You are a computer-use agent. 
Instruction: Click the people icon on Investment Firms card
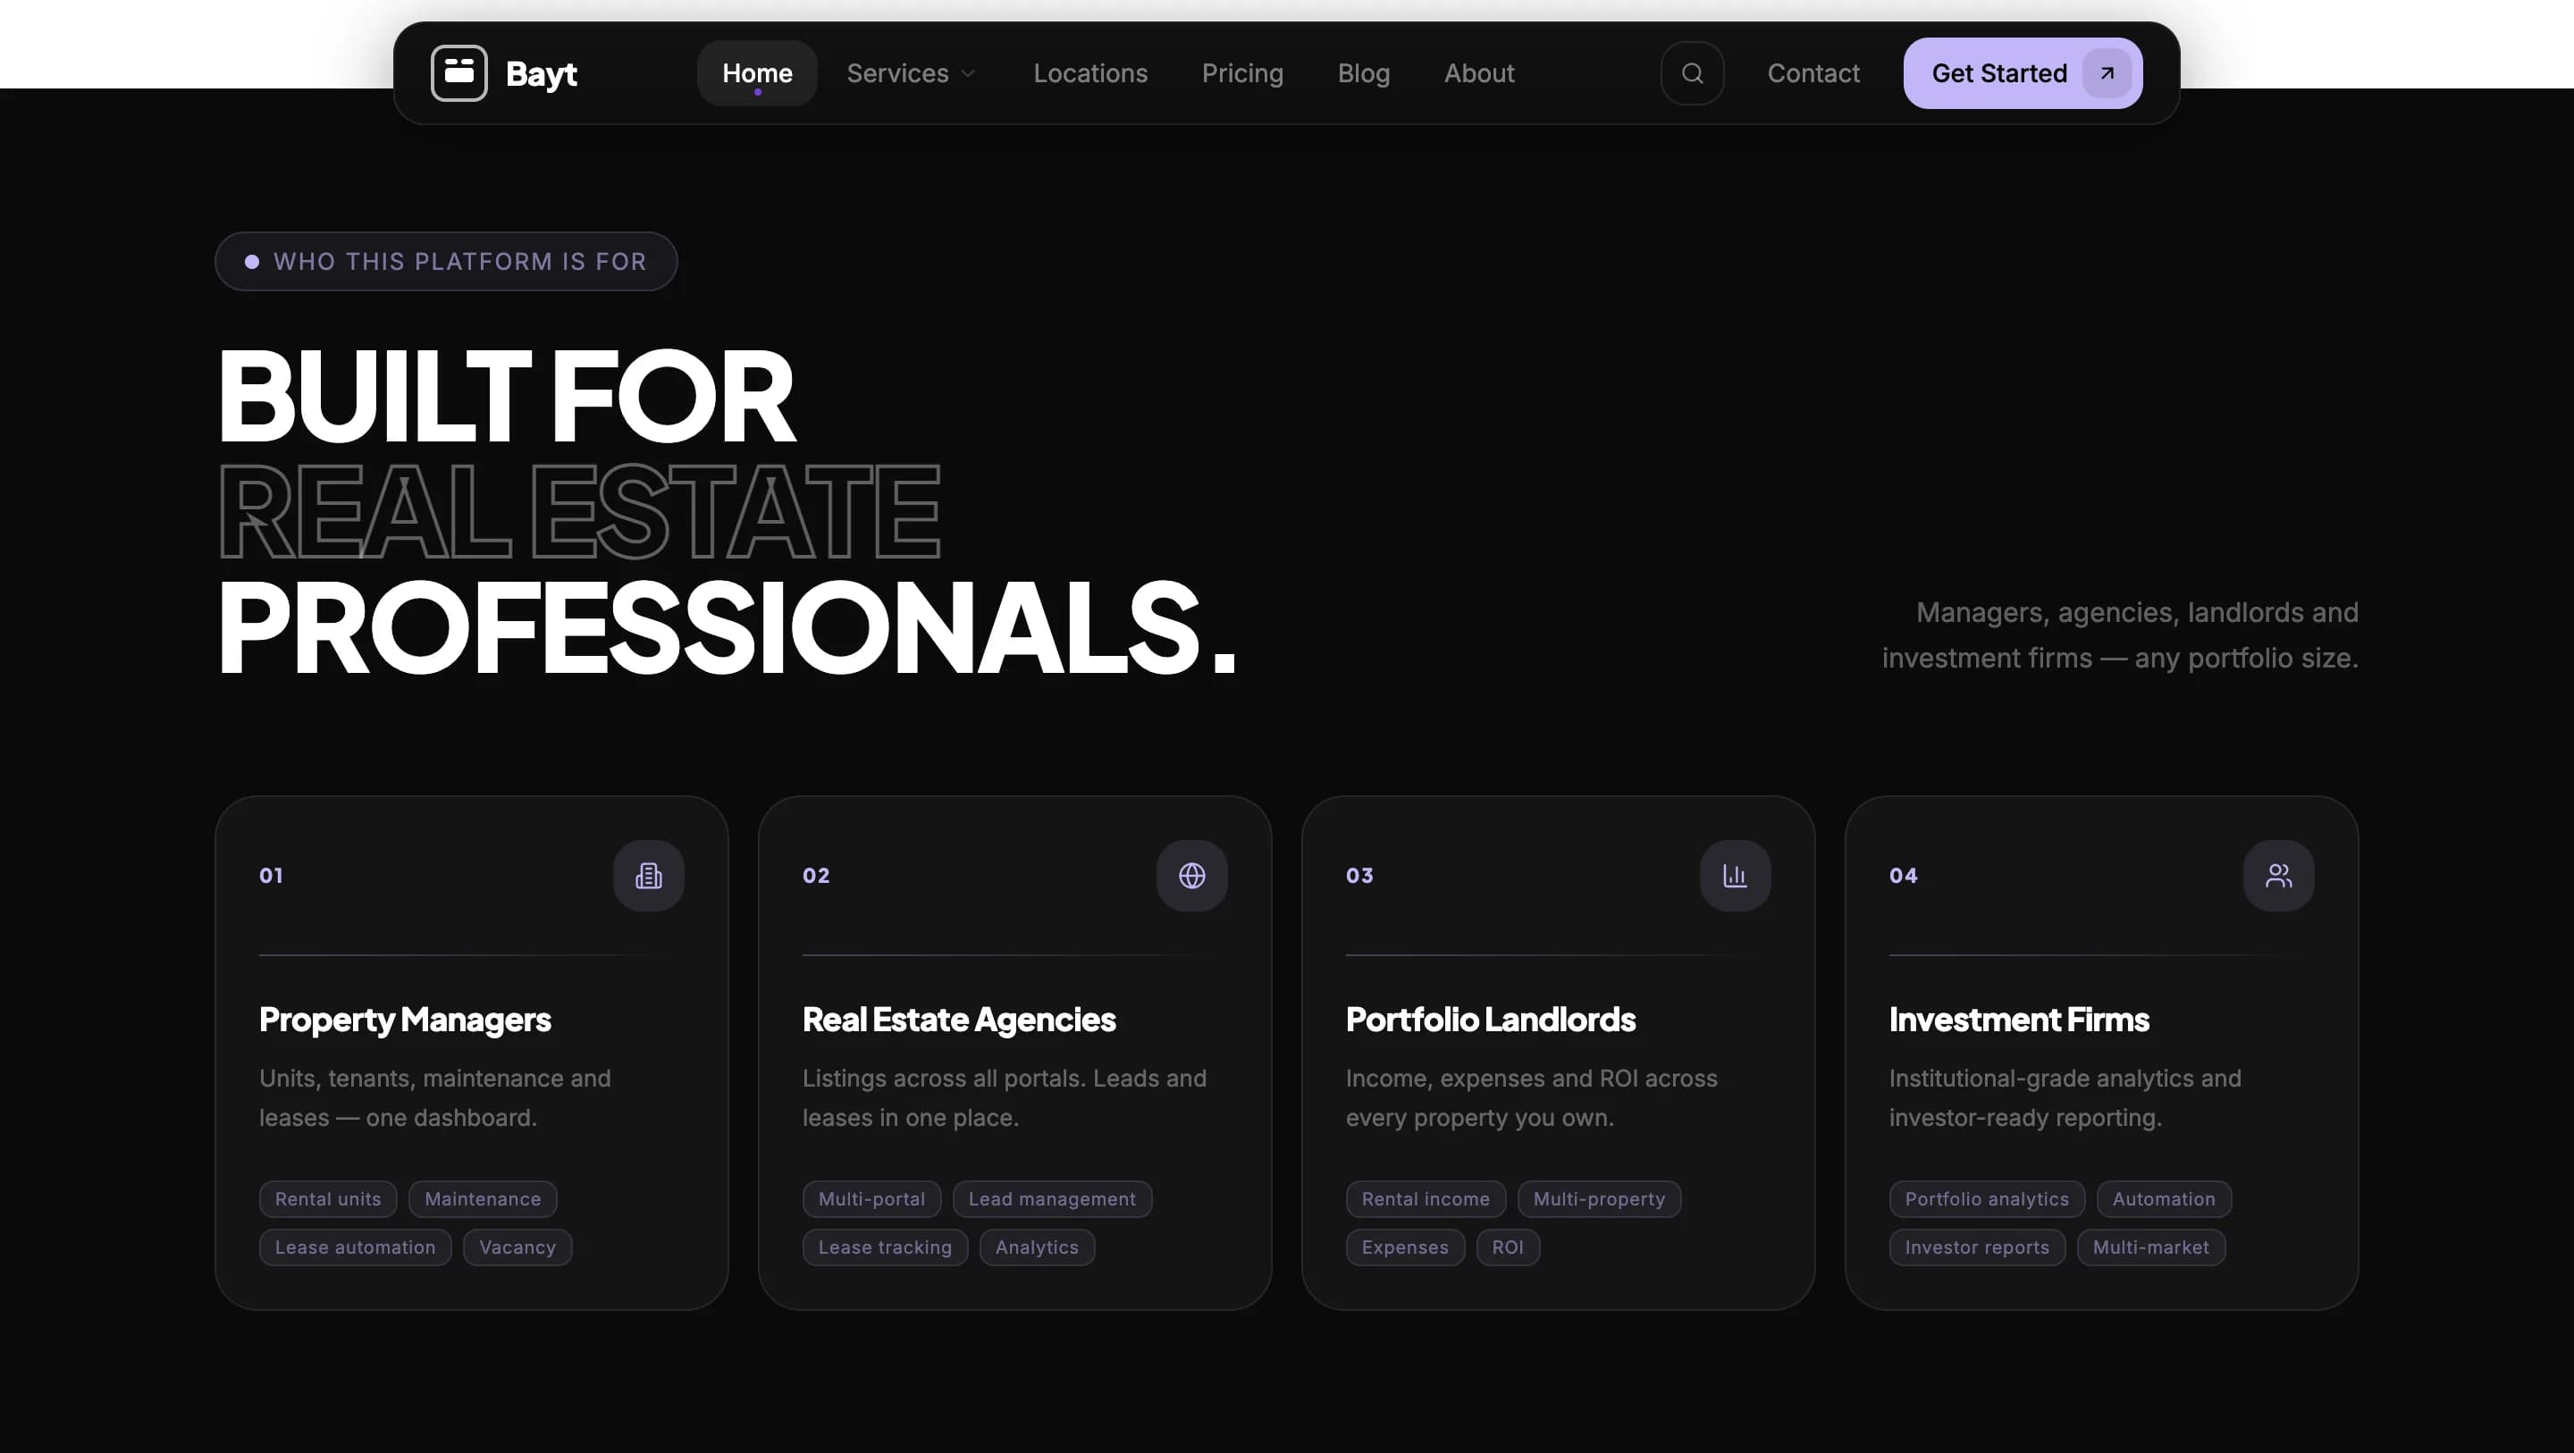pyautogui.click(x=2278, y=875)
